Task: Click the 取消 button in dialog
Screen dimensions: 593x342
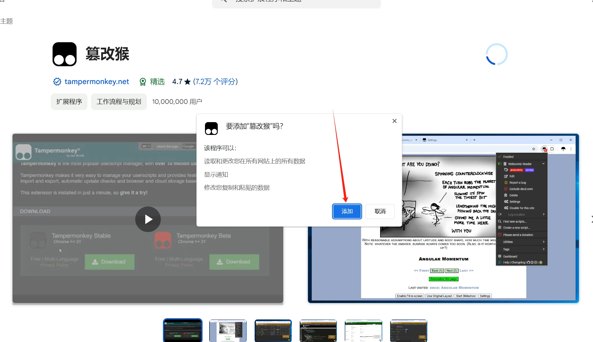Action: (x=380, y=211)
